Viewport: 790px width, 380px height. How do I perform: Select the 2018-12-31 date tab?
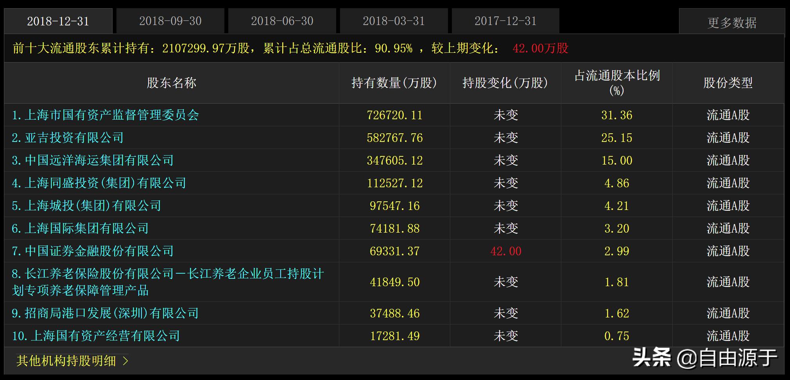[x=58, y=21]
